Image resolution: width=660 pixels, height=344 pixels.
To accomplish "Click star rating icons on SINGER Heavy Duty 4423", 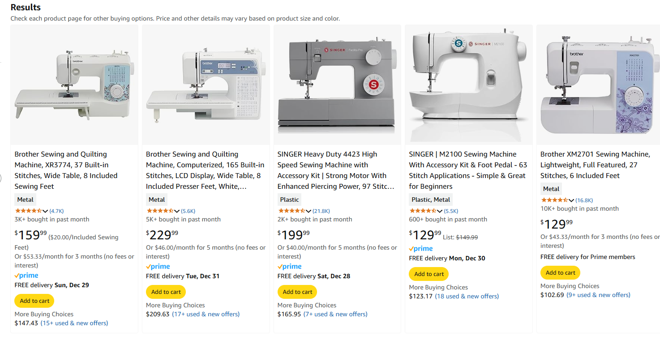I will [x=291, y=211].
